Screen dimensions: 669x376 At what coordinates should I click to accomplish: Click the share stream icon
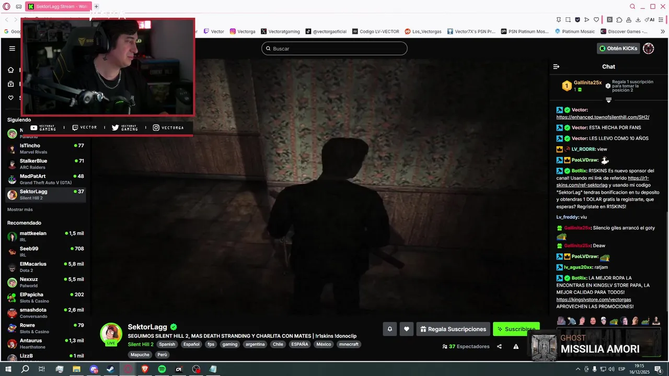(499, 346)
